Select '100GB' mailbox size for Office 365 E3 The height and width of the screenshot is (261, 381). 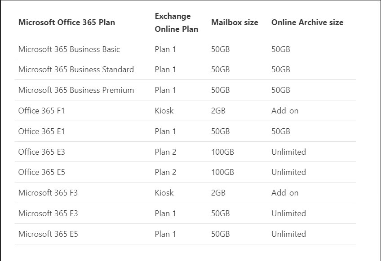tap(222, 152)
